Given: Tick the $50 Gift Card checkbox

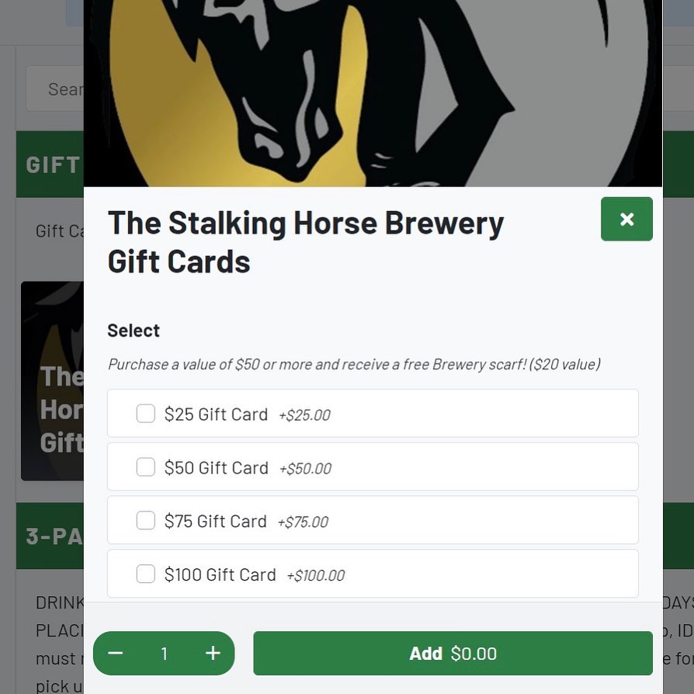Looking at the screenshot, I should [146, 467].
